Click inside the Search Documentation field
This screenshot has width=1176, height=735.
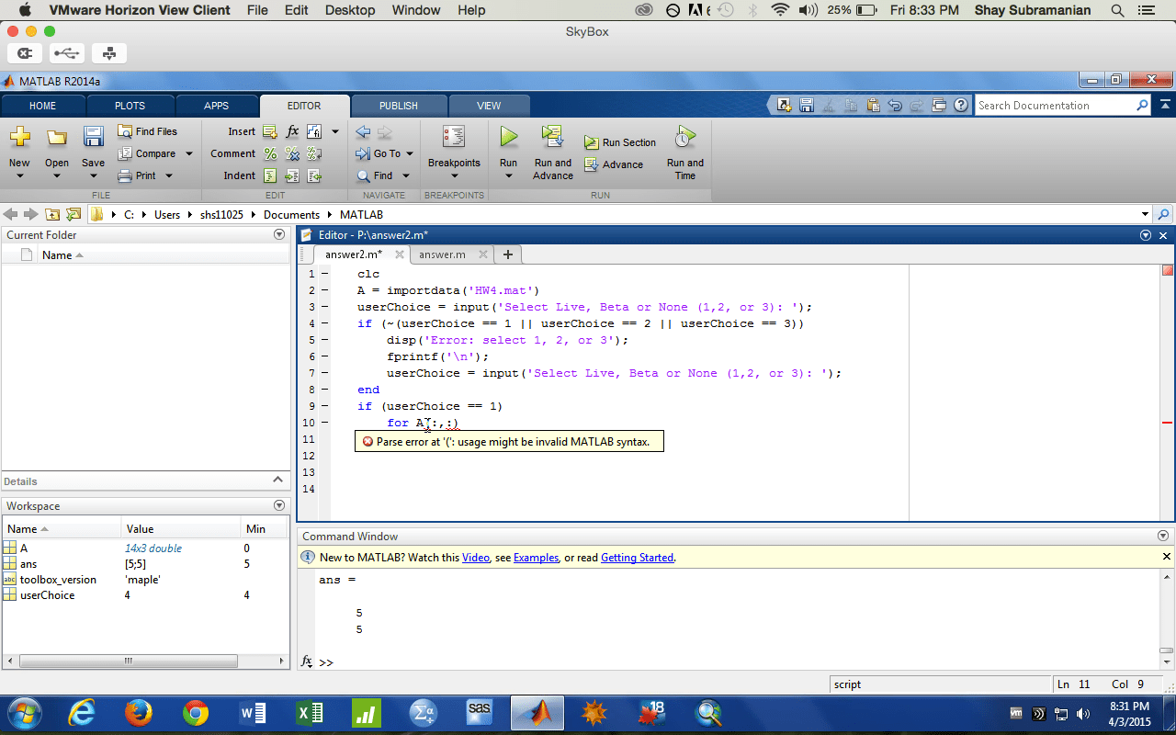coord(1057,105)
